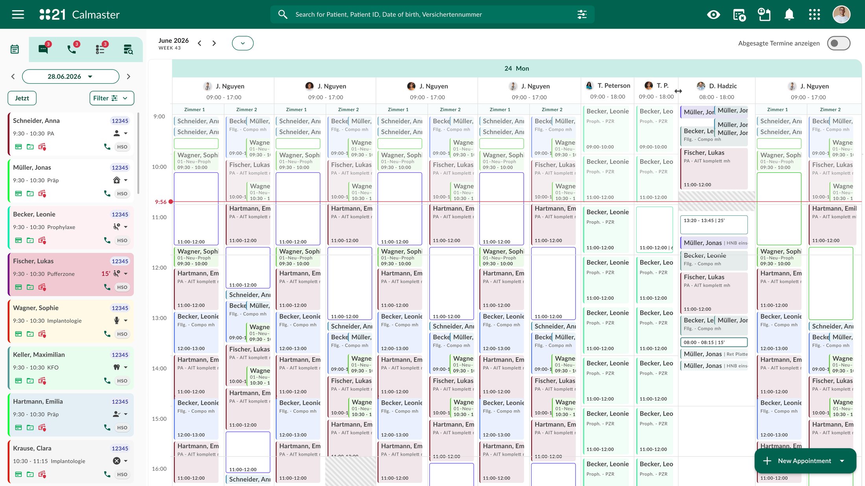This screenshot has width=865, height=486.
Task: Expand status dropdown for Becker, Leonie
Action: pos(126,227)
